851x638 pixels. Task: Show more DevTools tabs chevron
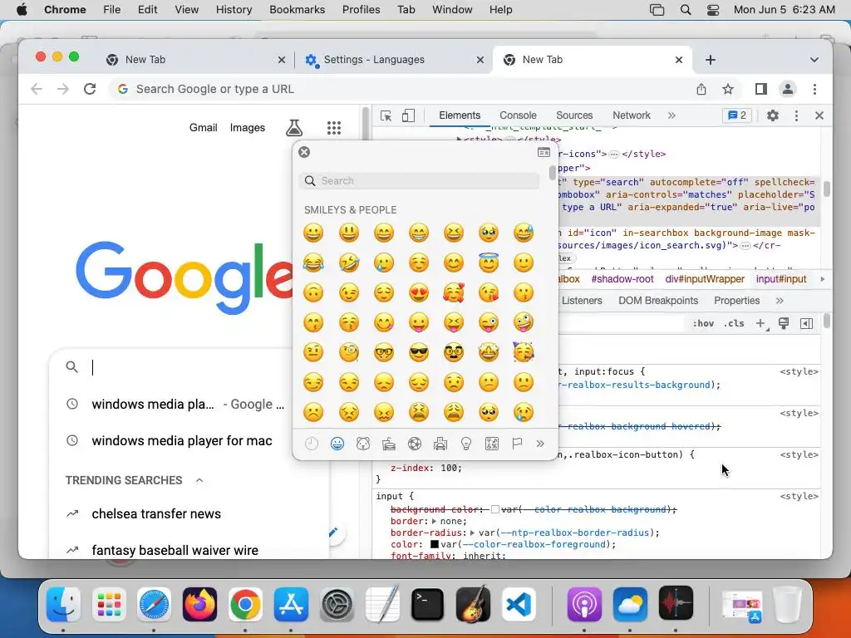(x=671, y=115)
